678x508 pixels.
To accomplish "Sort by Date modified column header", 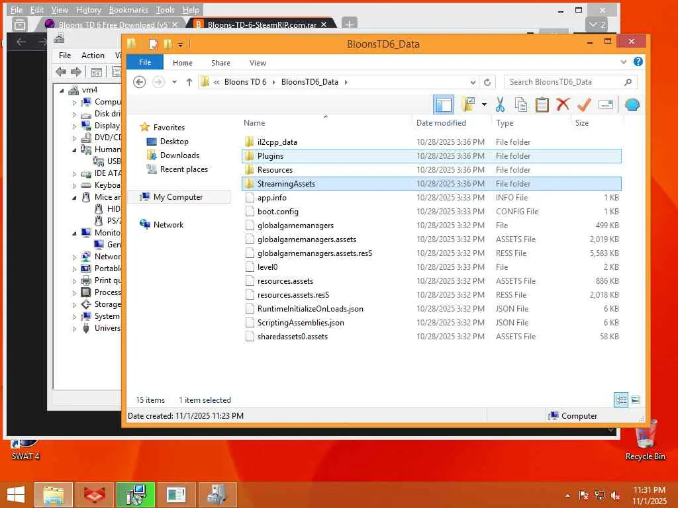I will pyautogui.click(x=441, y=123).
